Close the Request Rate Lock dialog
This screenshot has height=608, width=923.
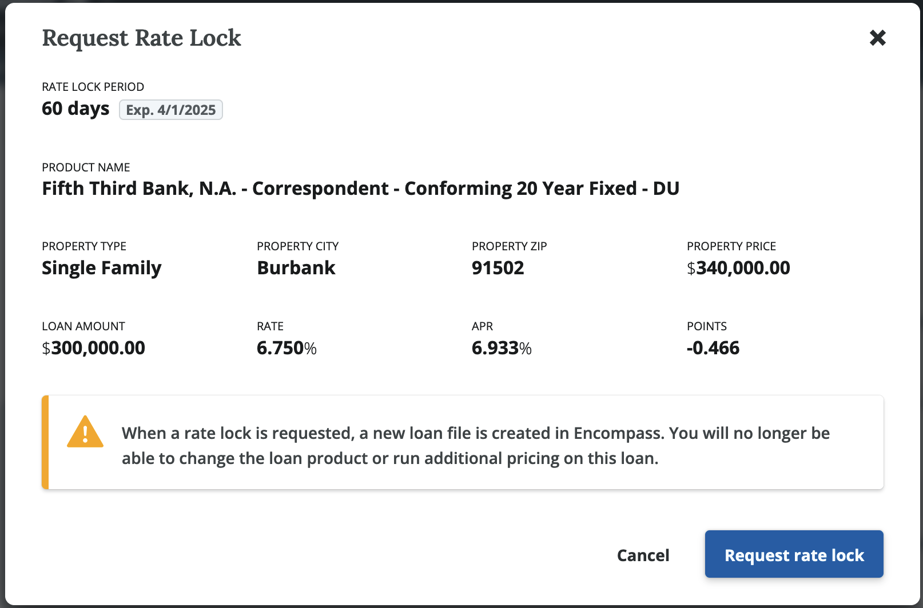tap(877, 38)
